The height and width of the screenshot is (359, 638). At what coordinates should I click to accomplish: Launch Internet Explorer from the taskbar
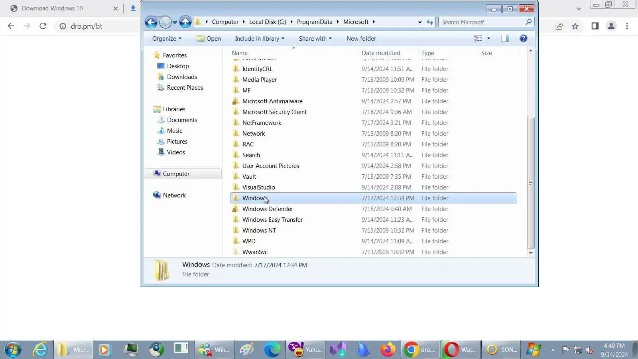40,350
